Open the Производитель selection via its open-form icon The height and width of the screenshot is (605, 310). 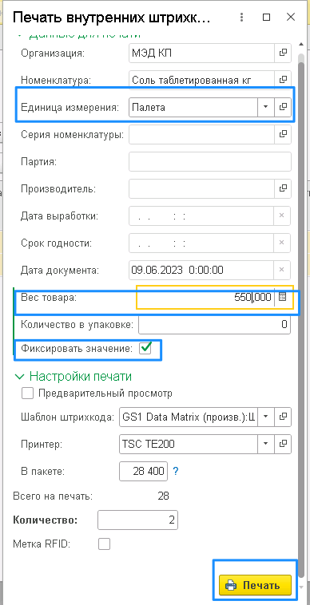click(283, 188)
